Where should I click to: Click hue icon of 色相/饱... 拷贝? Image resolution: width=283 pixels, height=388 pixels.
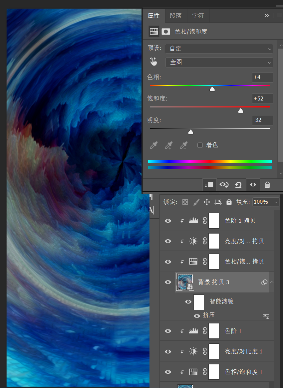[x=193, y=261]
